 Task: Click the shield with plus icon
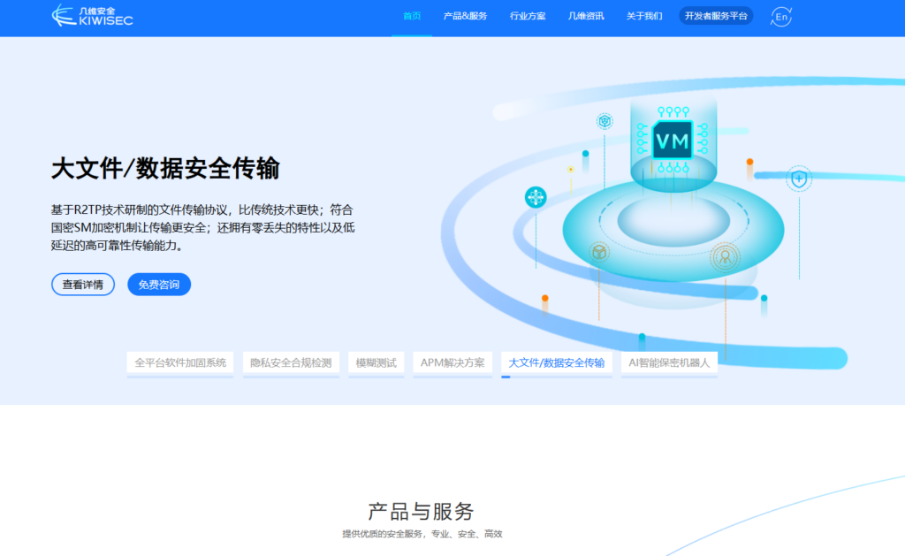click(x=798, y=179)
